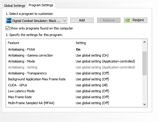Image resolution: width=159 pixels, height=122 pixels.
Task: Click the Add button
Action: [x=82, y=20]
